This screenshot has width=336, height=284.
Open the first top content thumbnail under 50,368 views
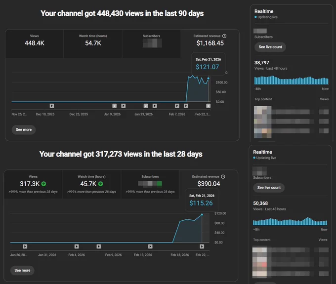[x=259, y=252]
